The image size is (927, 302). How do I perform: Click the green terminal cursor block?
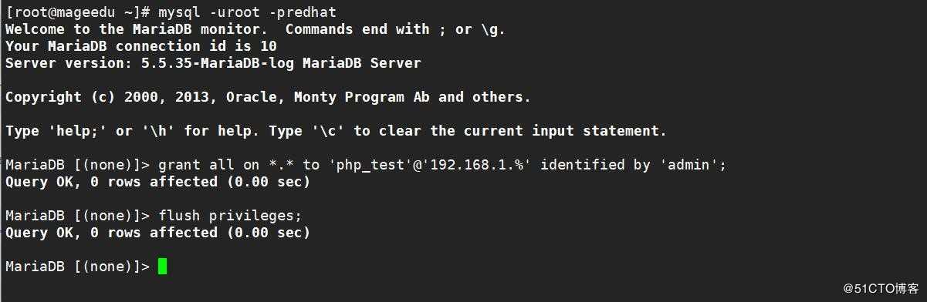(163, 267)
